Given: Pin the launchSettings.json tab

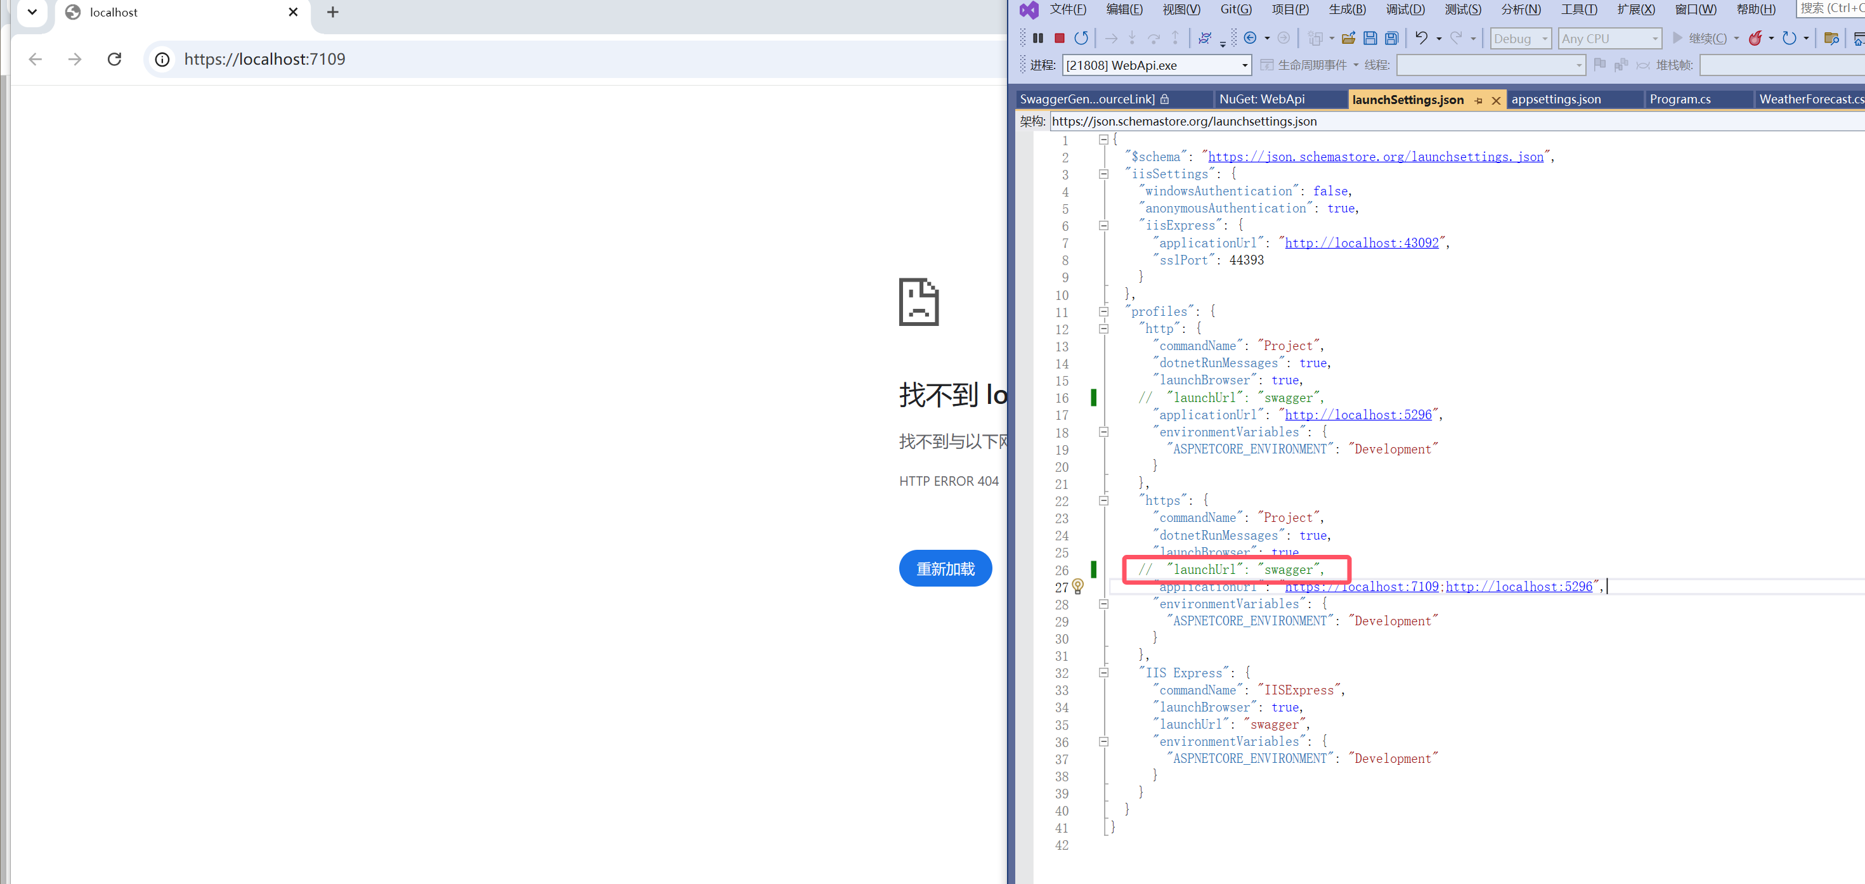Looking at the screenshot, I should coord(1478,101).
